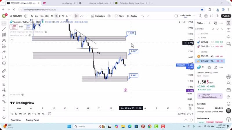Image resolution: width=232 pixels, height=130 pixels.
Task: Click the Publish button
Action: [226, 16]
